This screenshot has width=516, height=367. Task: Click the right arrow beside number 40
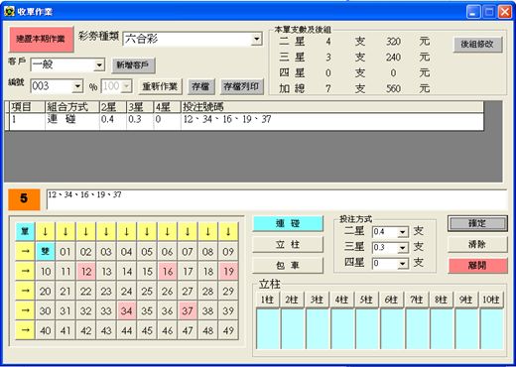[x=25, y=330]
